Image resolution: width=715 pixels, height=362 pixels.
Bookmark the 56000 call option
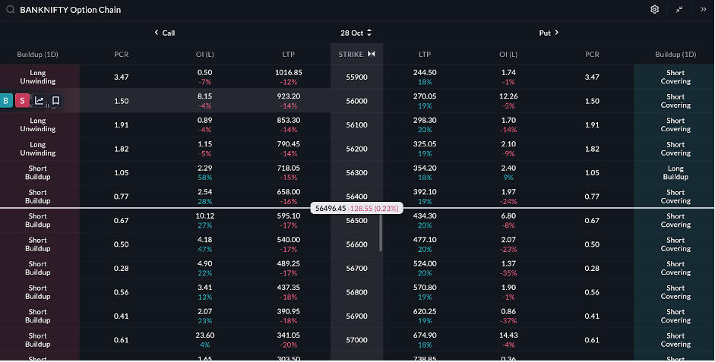tap(55, 101)
